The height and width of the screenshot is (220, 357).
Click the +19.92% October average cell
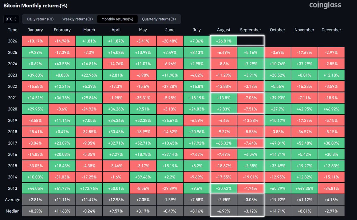pyautogui.click(x=278, y=200)
